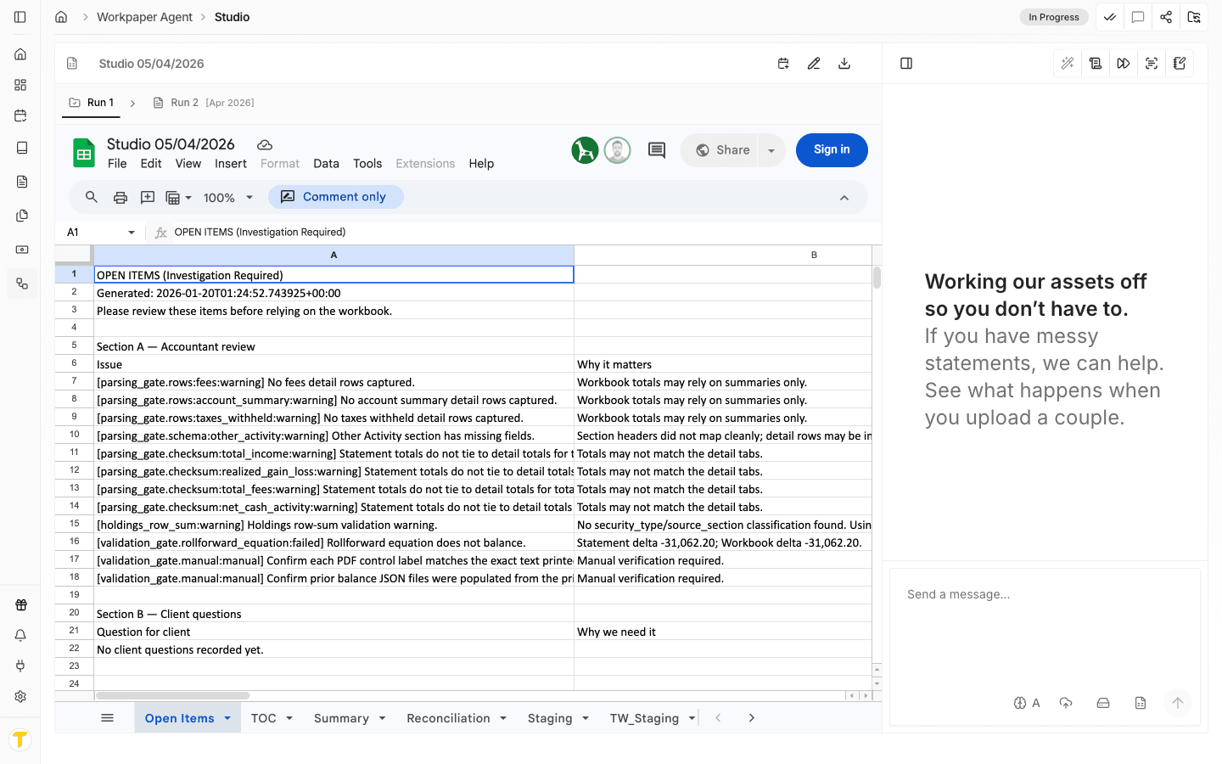Screen dimensions: 1222x764
Task: Click the blue Sign in button
Action: 832,150
